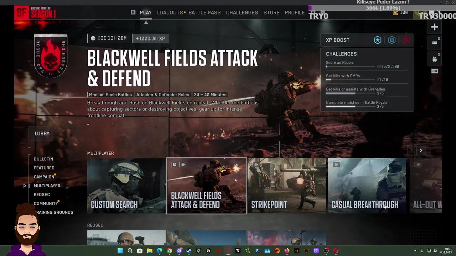Click the Get kills with DMRs progress bar
Image resolution: width=456 pixels, height=256 pixels.
pos(350,80)
